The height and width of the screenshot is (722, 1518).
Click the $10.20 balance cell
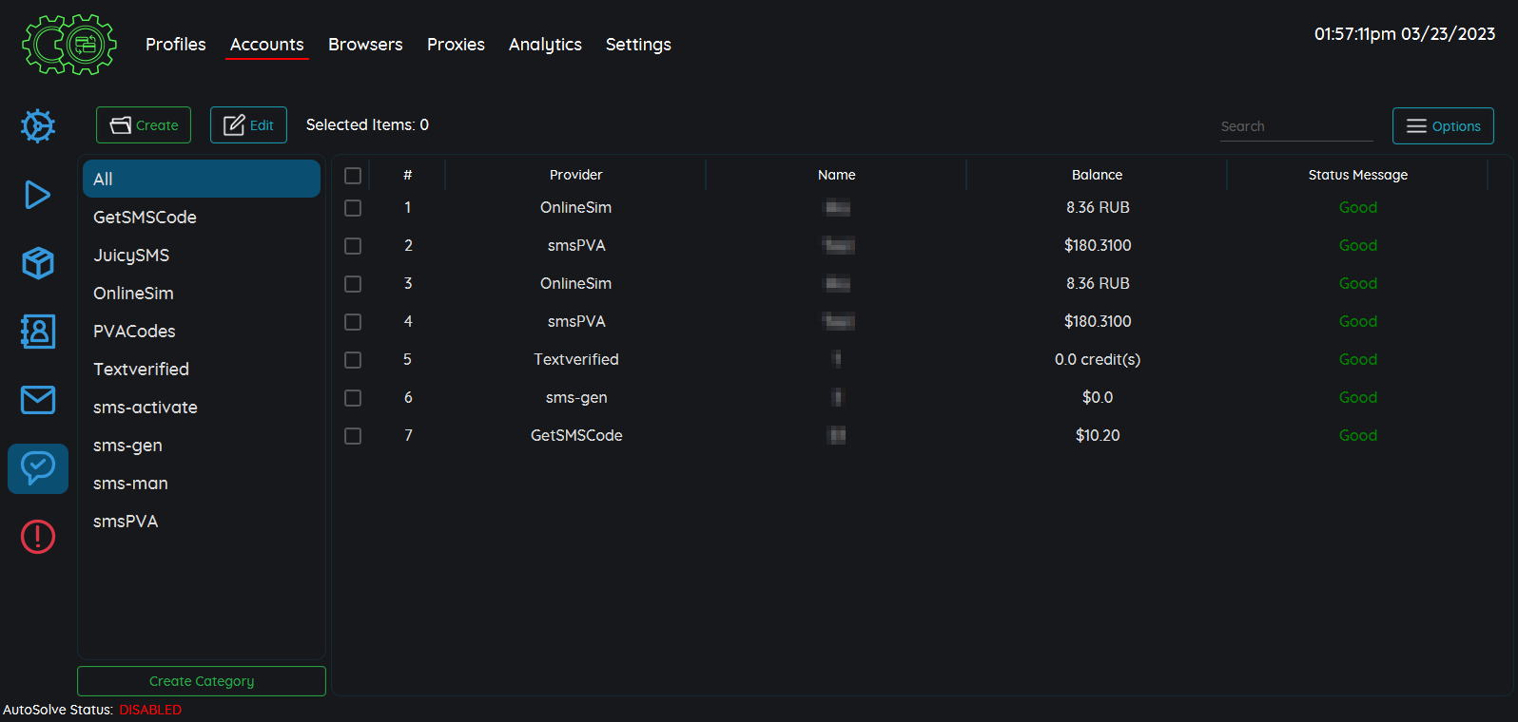pos(1097,435)
